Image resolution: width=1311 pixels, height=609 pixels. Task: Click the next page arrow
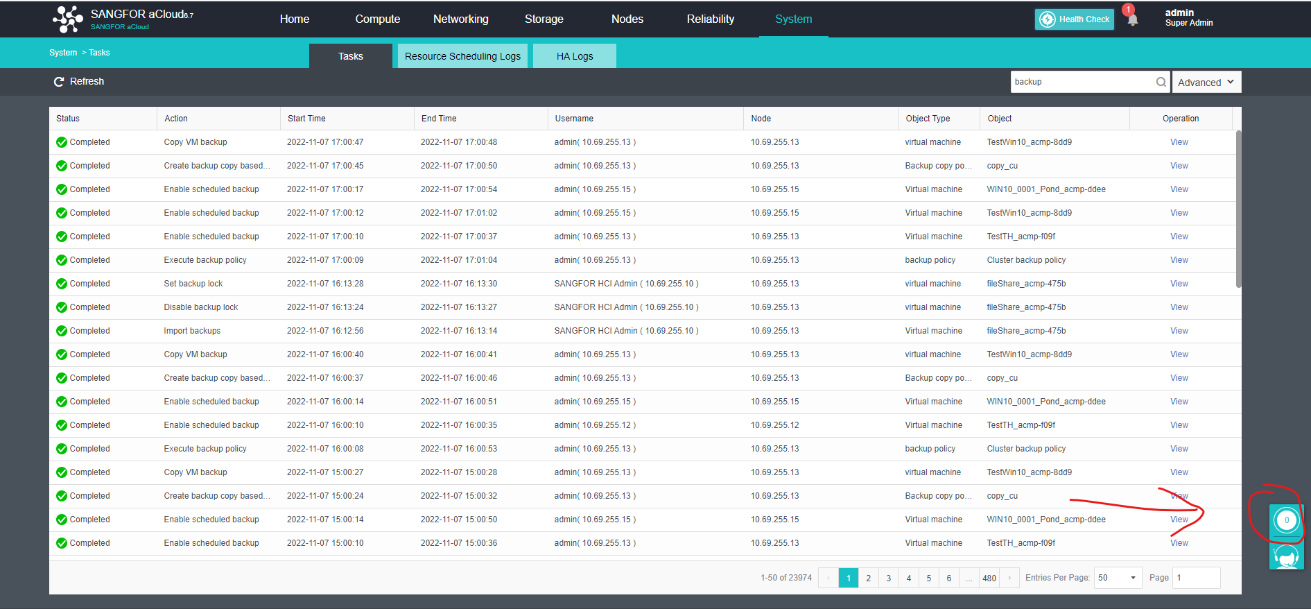(x=1009, y=578)
